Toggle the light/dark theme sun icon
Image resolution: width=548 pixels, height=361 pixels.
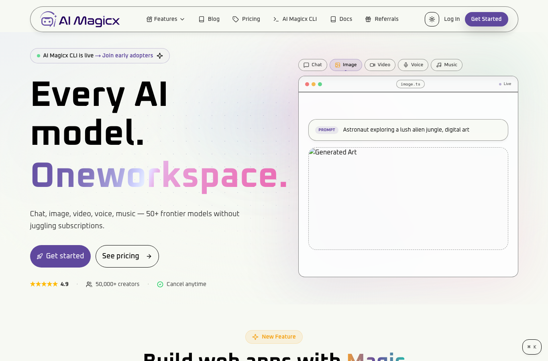coord(432,19)
